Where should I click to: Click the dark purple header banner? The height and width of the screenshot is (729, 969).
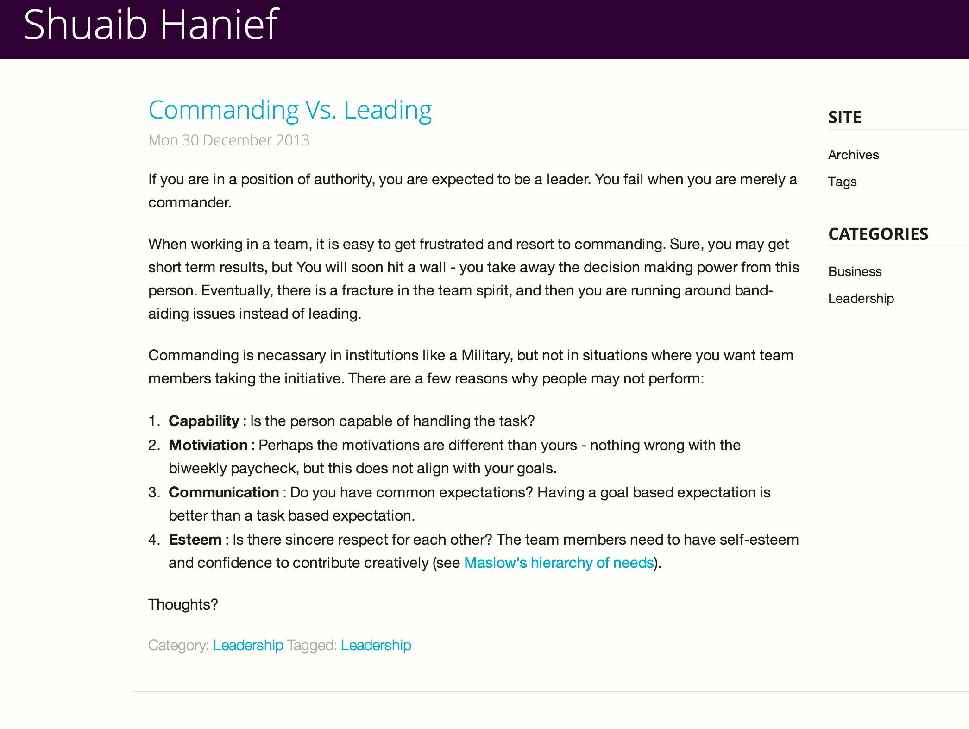coord(602,29)
